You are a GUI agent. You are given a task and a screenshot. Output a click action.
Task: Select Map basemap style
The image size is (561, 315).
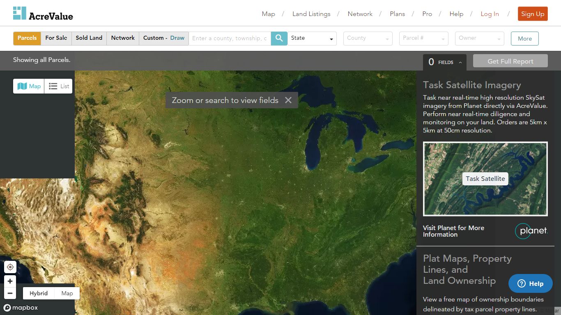pos(67,293)
